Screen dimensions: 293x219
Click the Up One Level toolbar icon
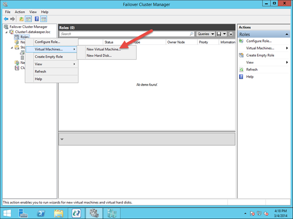pos(21,19)
